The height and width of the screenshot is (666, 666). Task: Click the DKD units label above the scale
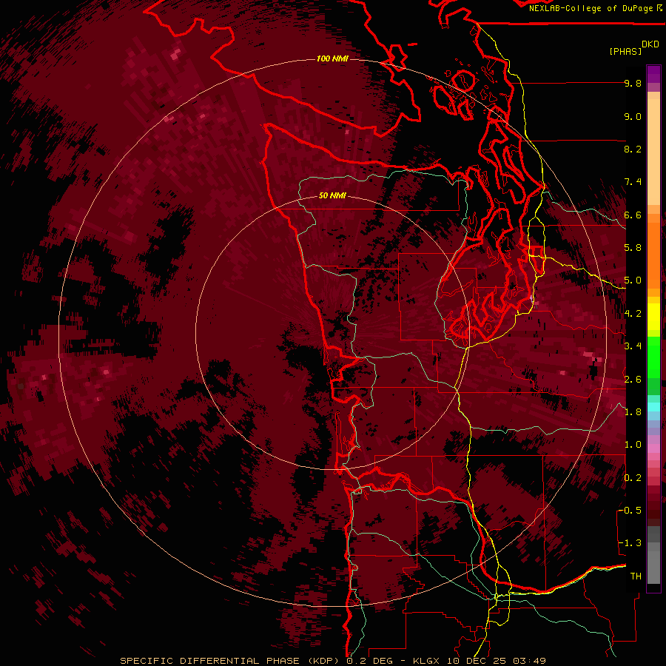coord(650,44)
